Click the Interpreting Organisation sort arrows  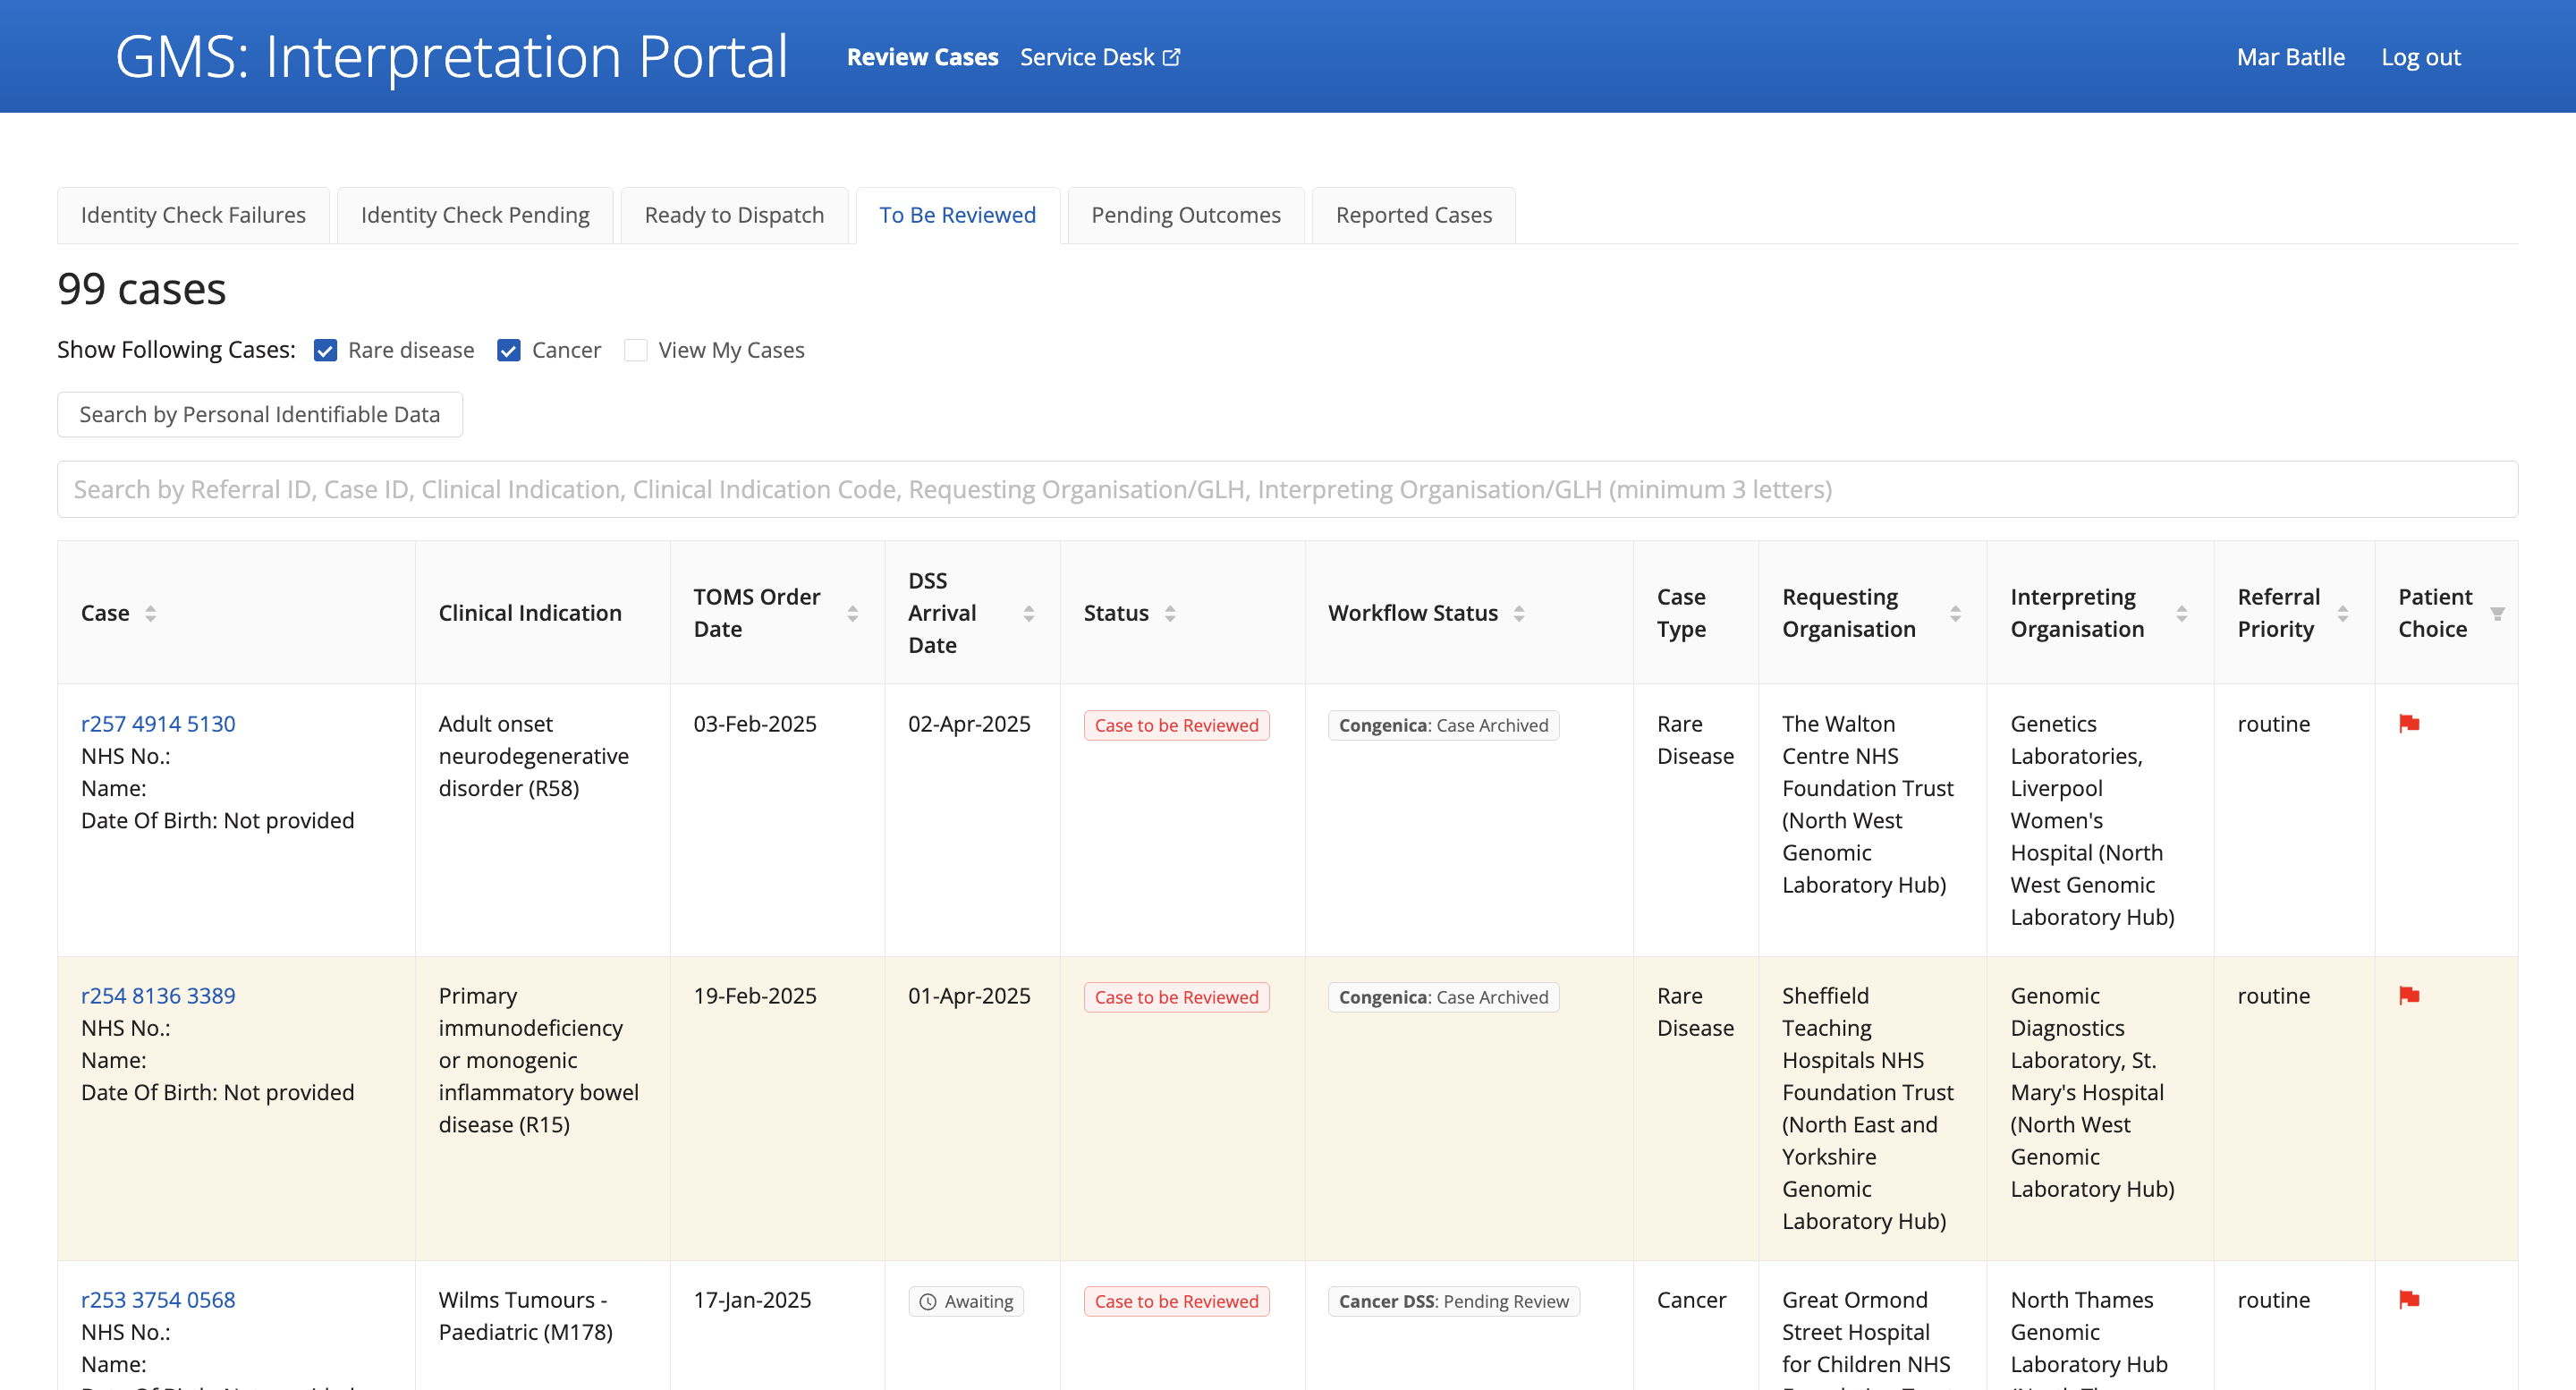click(x=2182, y=613)
